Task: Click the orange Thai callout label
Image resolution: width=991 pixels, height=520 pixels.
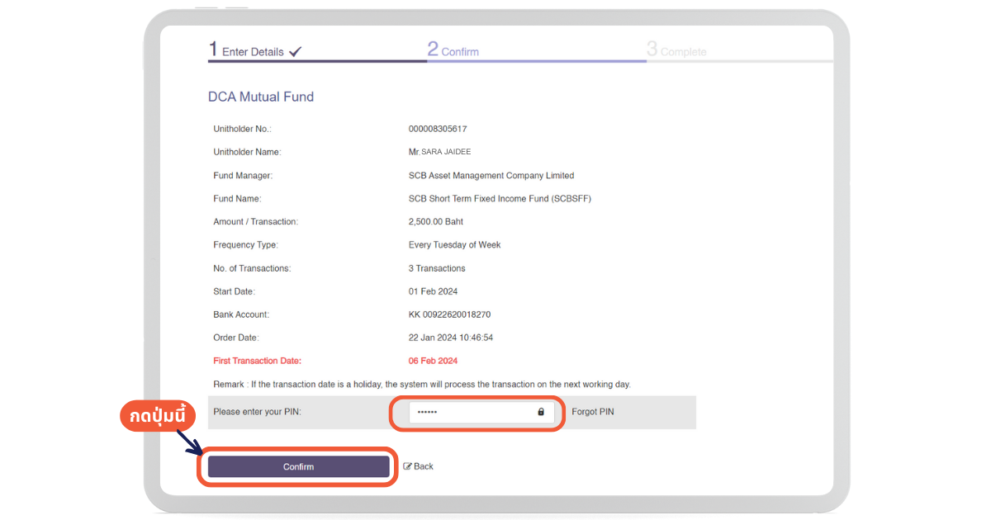Action: coord(157,416)
